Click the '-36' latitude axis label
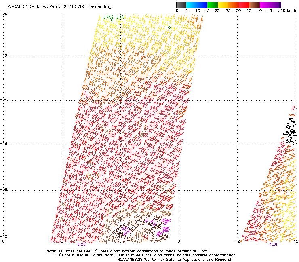 tap(4, 143)
